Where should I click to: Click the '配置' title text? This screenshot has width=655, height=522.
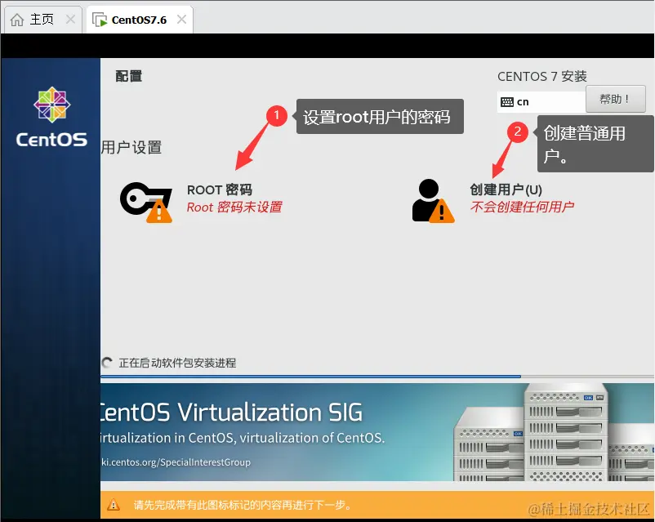(129, 76)
